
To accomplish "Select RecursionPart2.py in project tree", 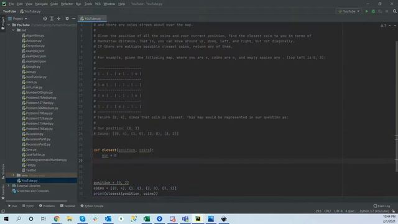I will (x=36, y=144).
